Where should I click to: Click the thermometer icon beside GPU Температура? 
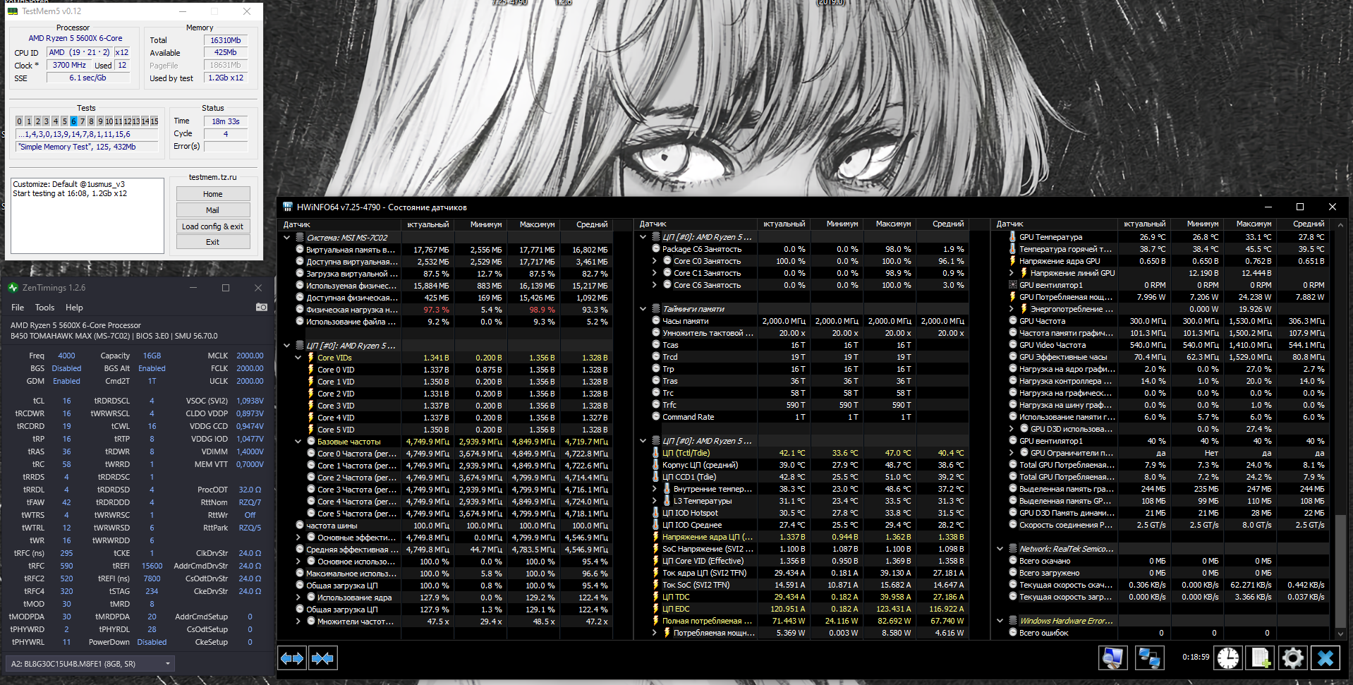[x=1012, y=237]
